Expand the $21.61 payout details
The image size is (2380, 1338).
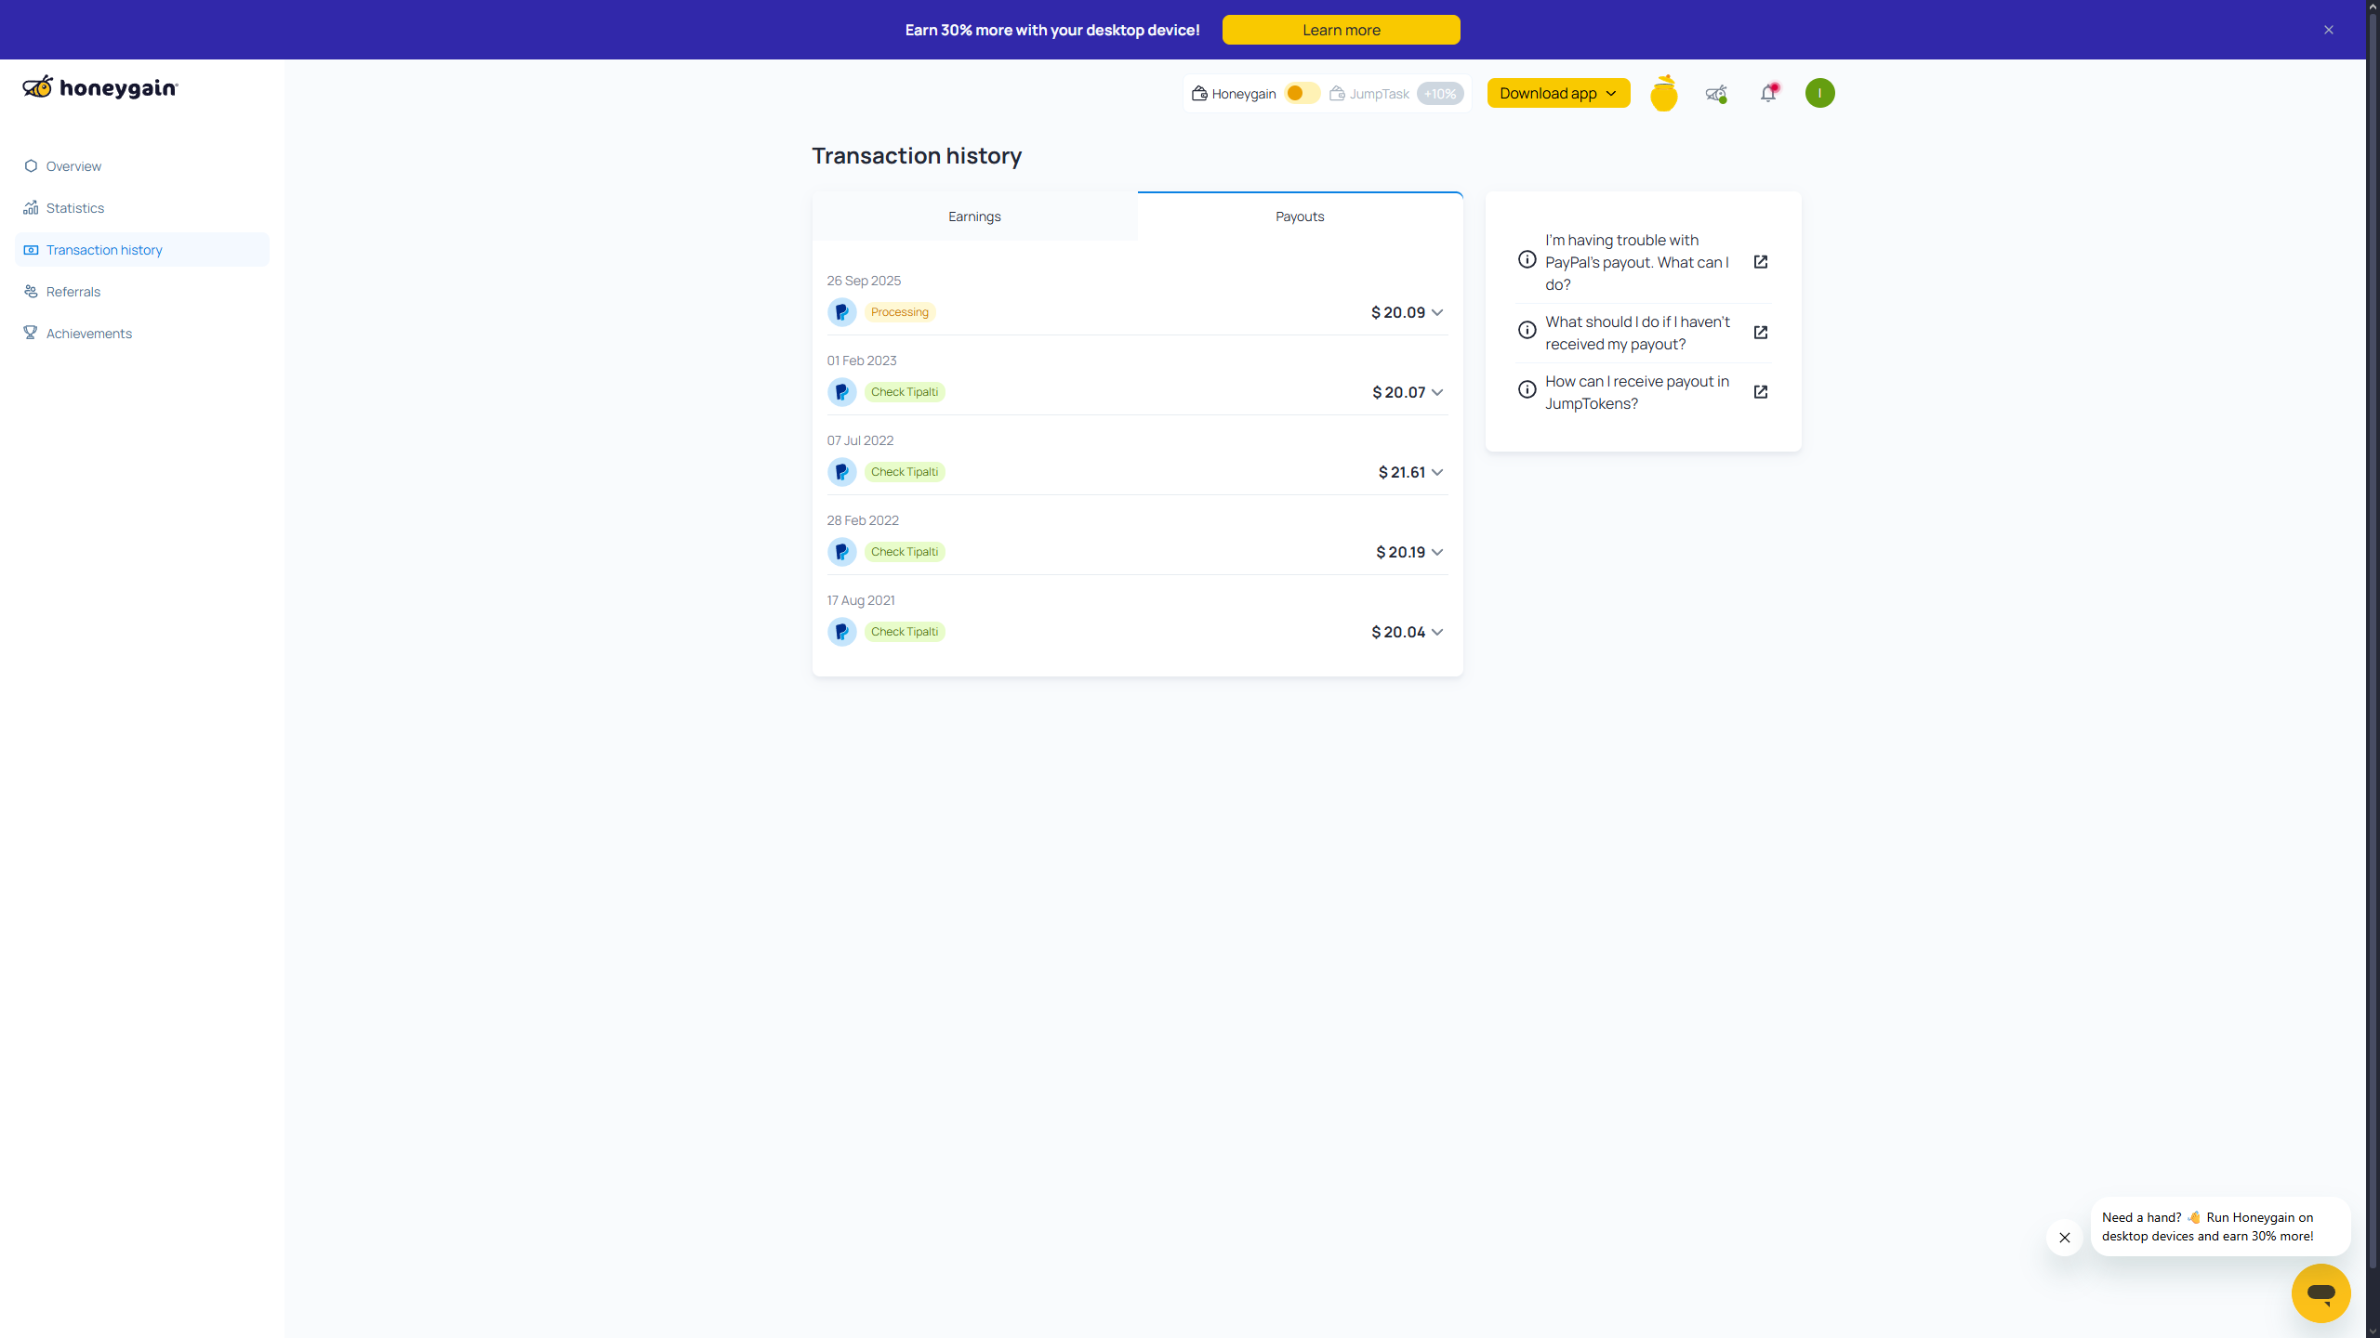1436,473
